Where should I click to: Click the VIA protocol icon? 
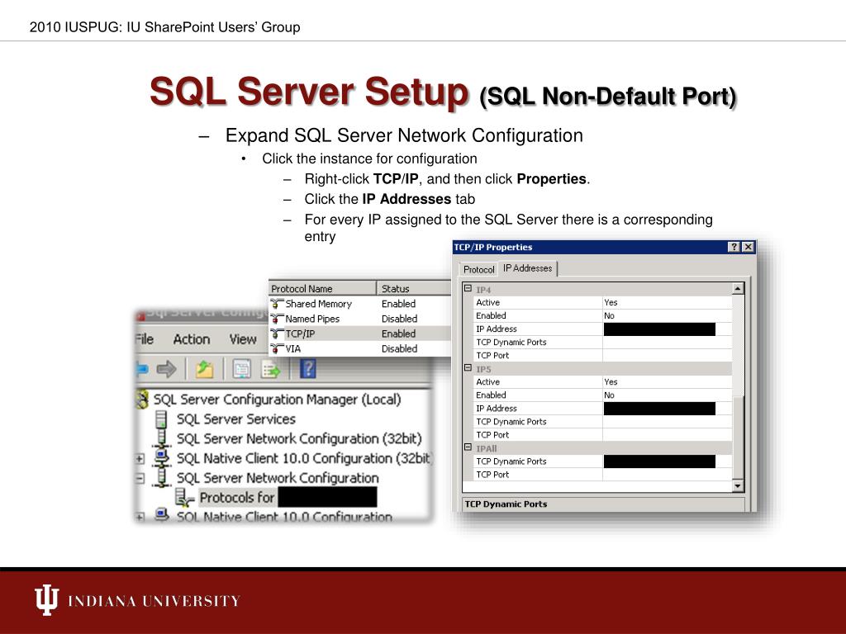(278, 349)
